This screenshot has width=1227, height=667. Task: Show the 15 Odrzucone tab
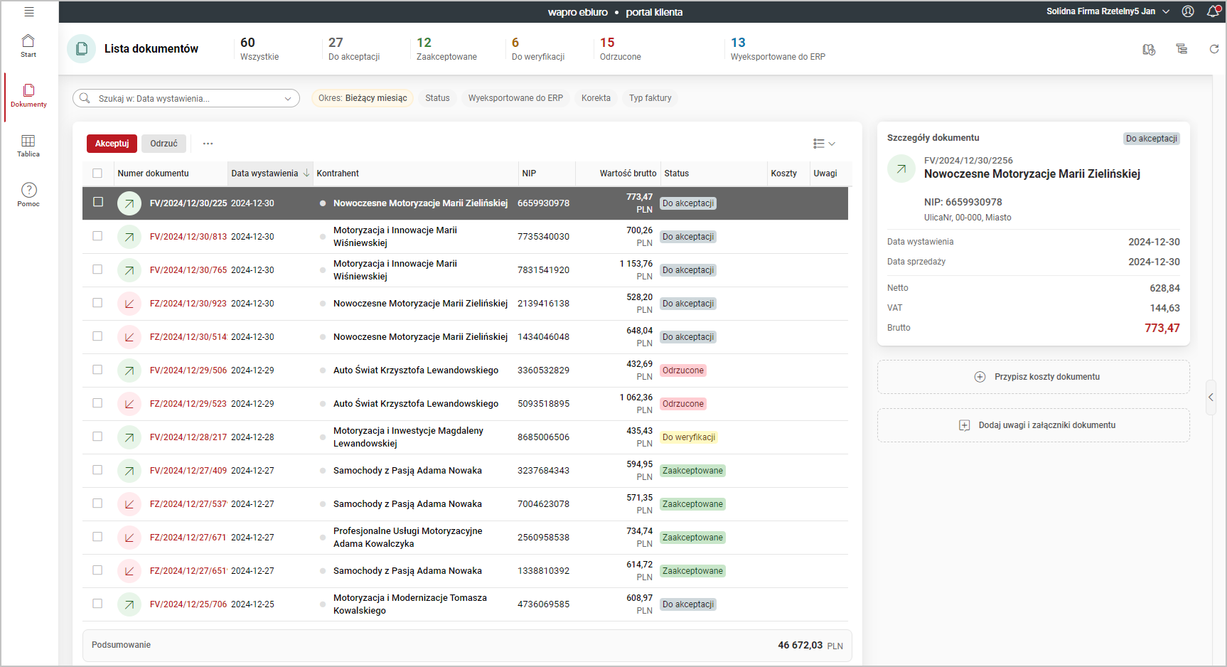(x=621, y=48)
